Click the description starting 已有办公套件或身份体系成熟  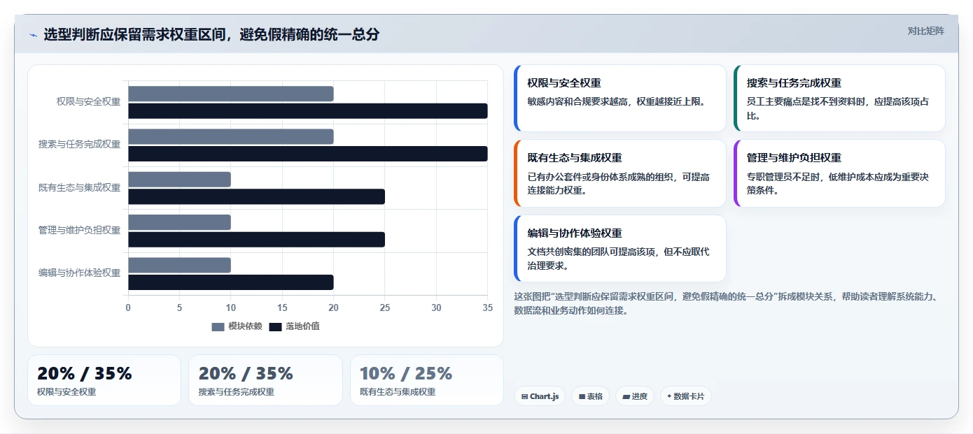point(618,183)
